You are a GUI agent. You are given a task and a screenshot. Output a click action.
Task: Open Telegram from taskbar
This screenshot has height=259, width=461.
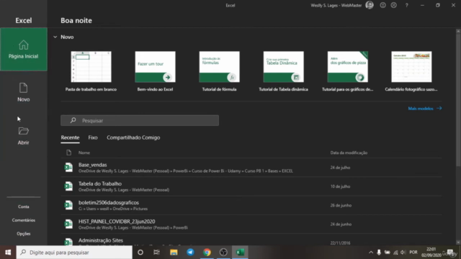point(190,253)
